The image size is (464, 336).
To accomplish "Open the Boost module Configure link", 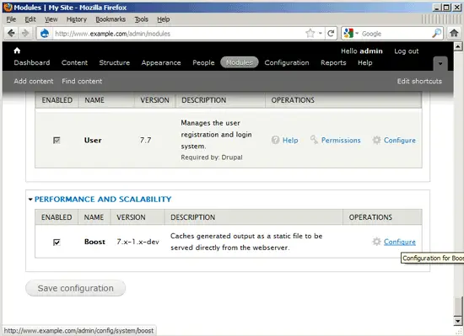I will tap(400, 242).
